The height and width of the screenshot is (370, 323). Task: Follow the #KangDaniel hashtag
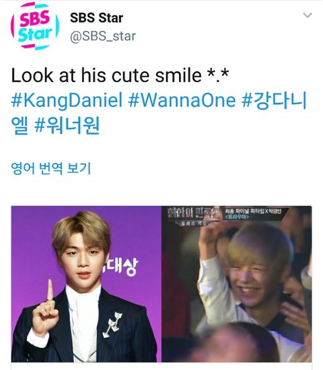click(x=67, y=100)
